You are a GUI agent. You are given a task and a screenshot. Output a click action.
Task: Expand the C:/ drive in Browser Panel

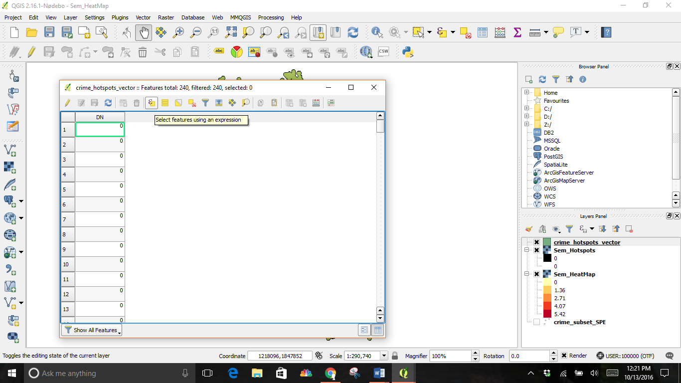coord(526,109)
